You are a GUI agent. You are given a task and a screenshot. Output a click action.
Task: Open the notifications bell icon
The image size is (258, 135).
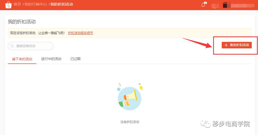pyautogui.click(x=203, y=5)
